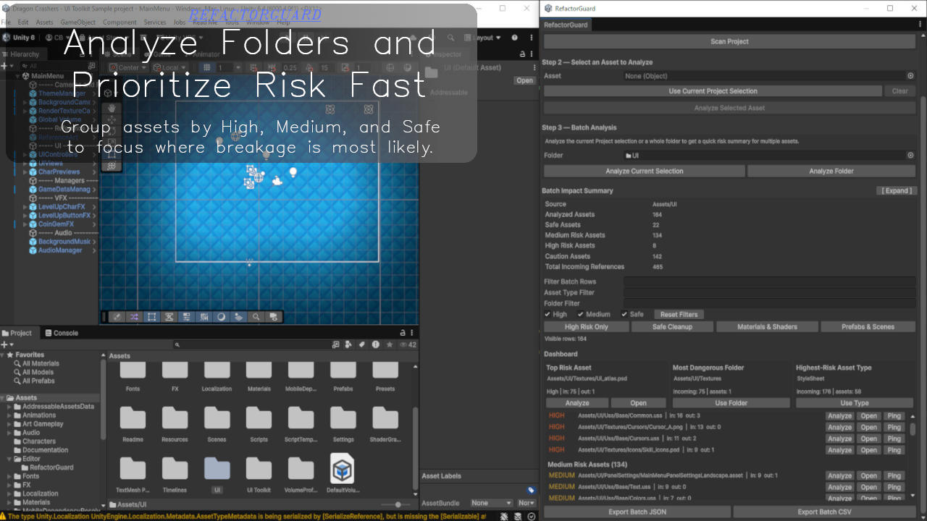Switch to the Console tab
This screenshot has width=927, height=521.
coord(61,333)
